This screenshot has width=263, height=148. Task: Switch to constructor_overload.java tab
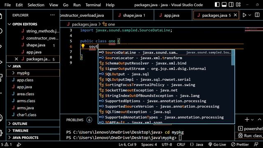point(86,15)
